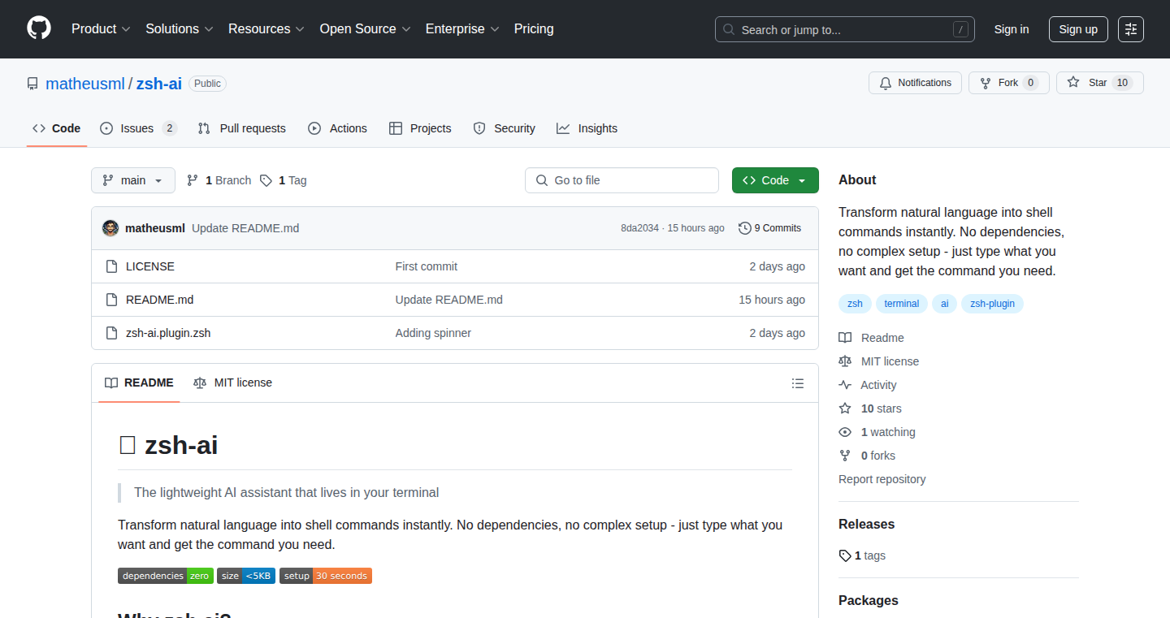Select the MIT license tab
The width and height of the screenshot is (1170, 618).
coord(232,382)
